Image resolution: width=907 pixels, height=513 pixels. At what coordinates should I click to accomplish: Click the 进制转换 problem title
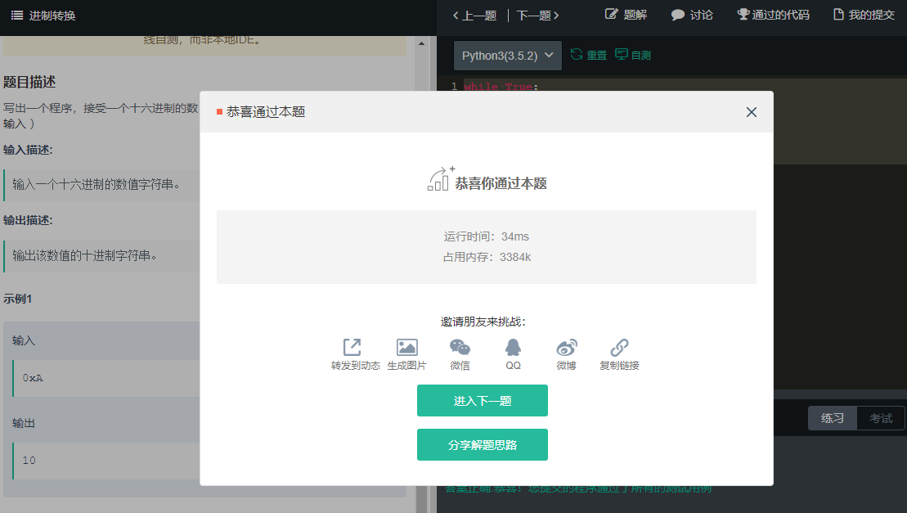click(x=52, y=16)
